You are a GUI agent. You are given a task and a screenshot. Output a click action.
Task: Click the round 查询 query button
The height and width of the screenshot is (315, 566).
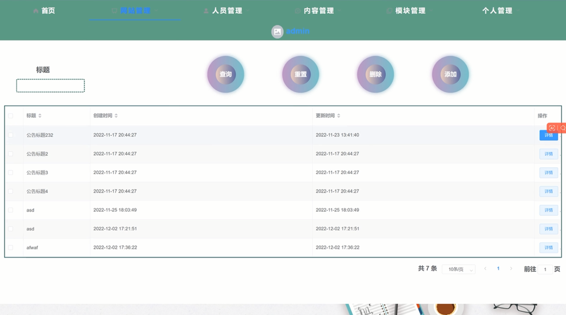[226, 74]
